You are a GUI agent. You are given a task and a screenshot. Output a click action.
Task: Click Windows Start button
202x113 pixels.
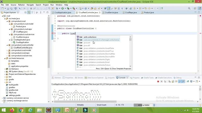click(3, 110)
